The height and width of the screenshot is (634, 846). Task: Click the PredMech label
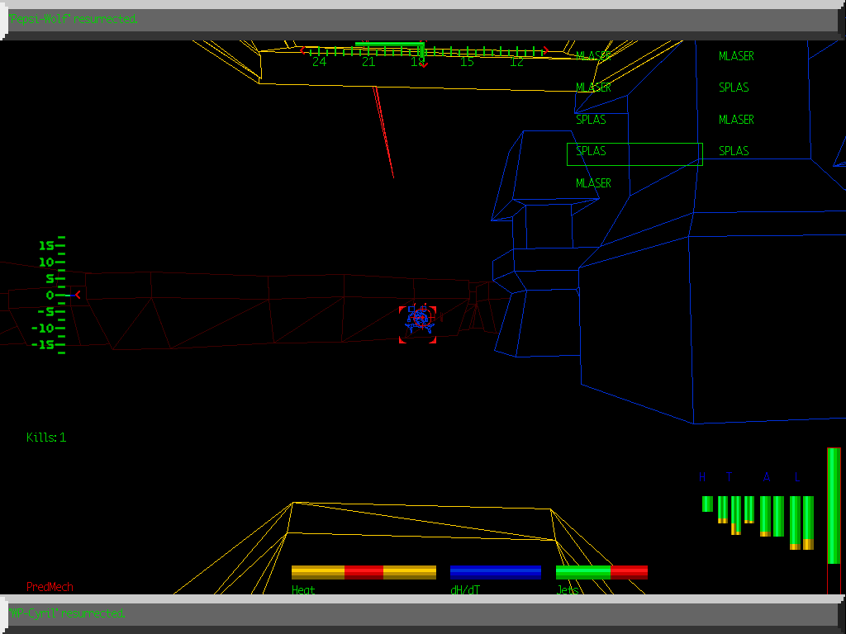coord(50,587)
